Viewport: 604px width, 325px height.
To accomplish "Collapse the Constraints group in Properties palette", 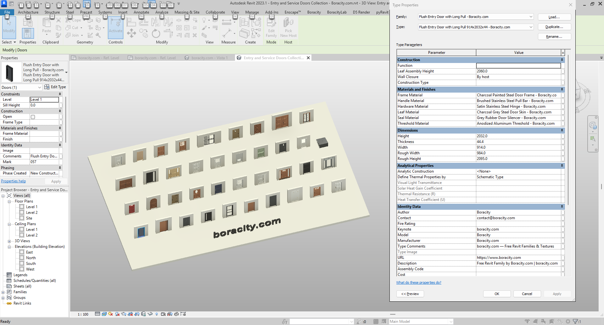I will point(60,94).
